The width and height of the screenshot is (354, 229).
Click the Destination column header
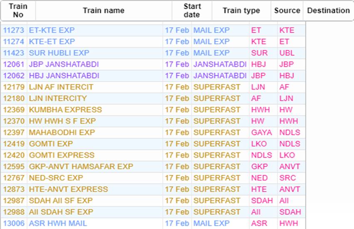[328, 10]
